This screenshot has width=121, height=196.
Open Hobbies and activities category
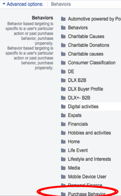[90, 133]
